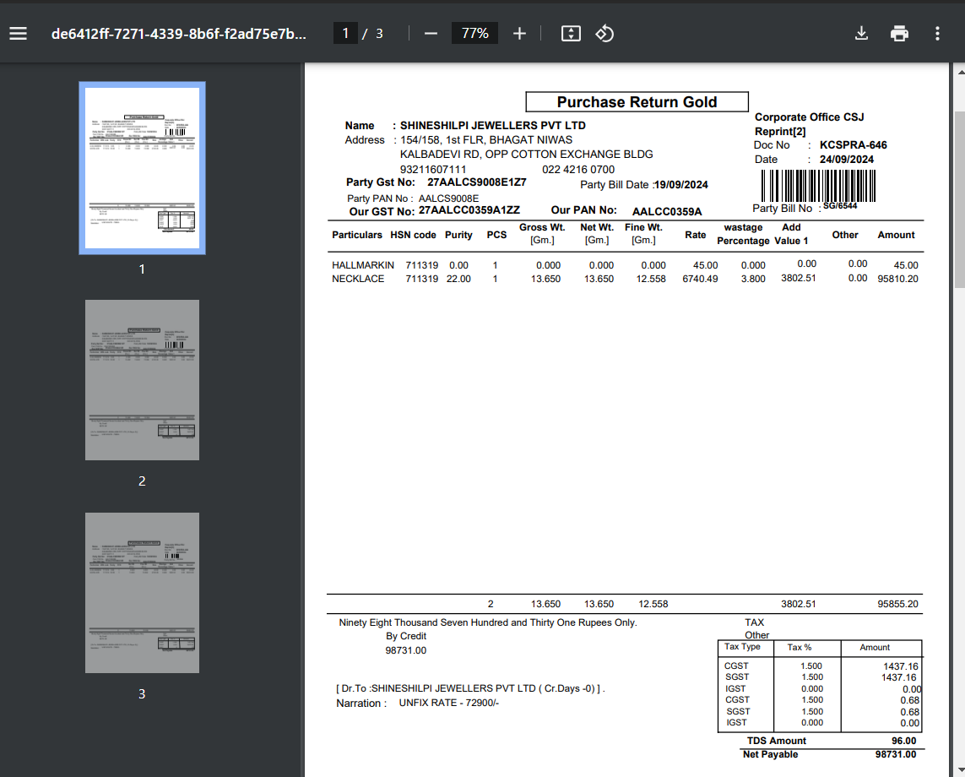Click the bold party name beside Name

(493, 126)
